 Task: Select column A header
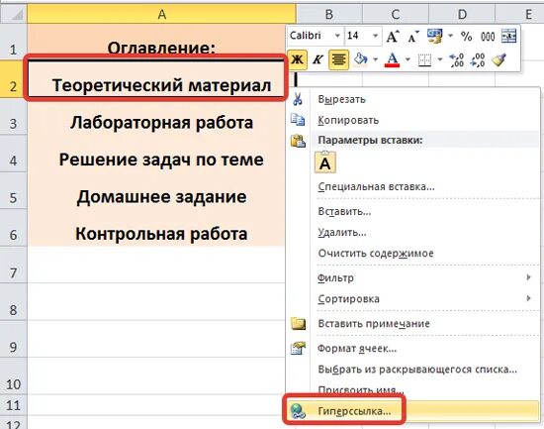point(161,15)
